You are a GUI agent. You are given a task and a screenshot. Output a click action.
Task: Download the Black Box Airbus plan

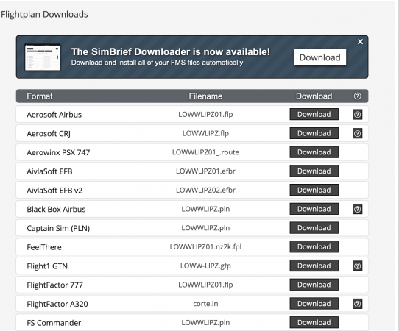[x=314, y=209]
